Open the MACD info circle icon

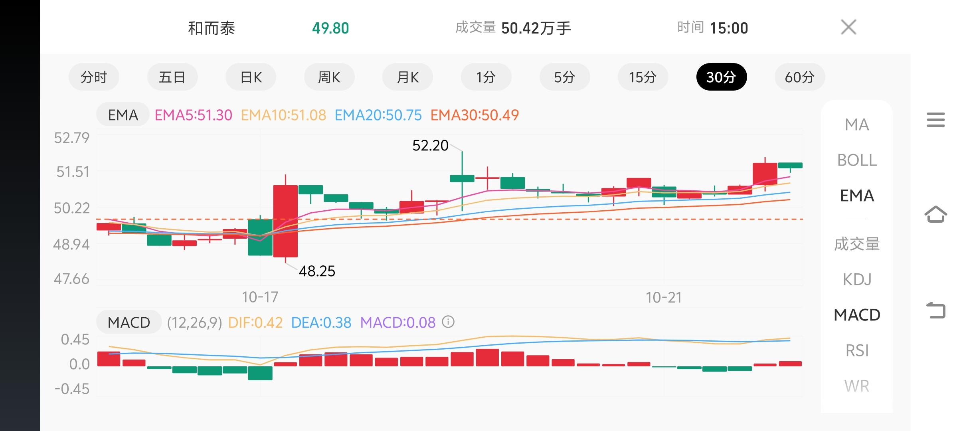point(448,322)
